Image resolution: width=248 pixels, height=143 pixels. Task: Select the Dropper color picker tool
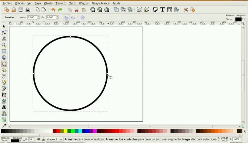(x=4, y=126)
